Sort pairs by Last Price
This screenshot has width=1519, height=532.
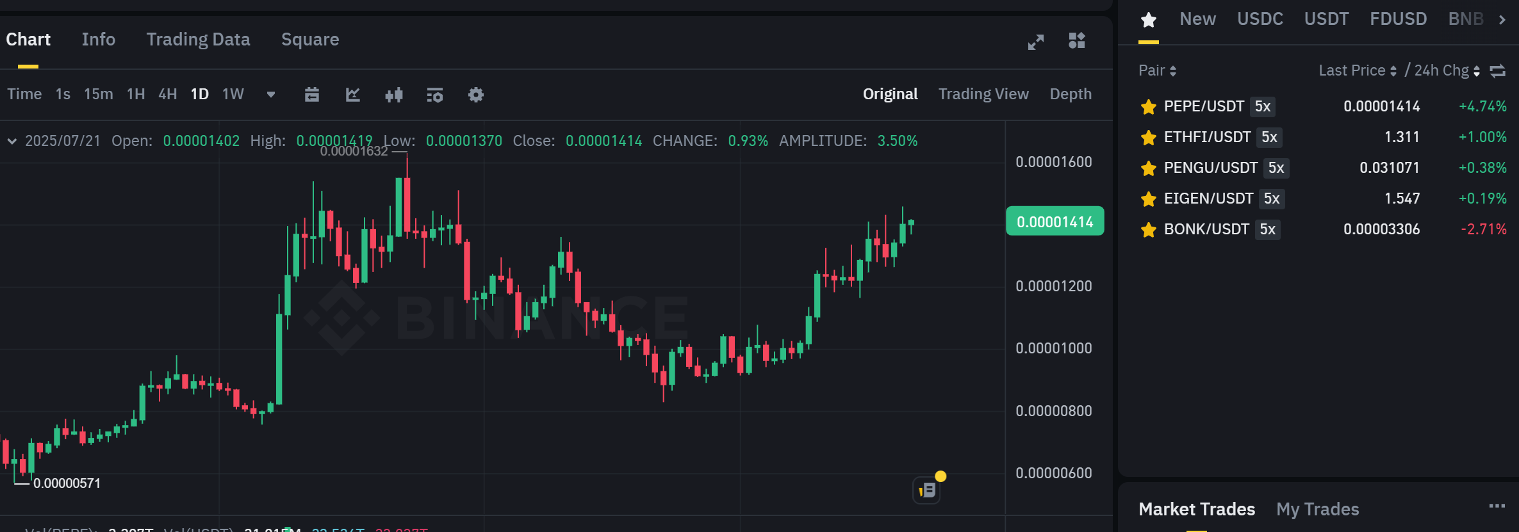pyautogui.click(x=1358, y=70)
